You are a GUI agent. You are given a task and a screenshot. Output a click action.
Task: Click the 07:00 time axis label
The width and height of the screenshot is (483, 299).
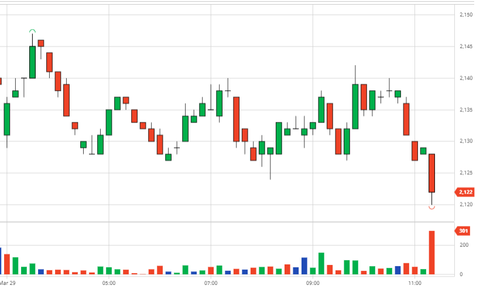211,283
